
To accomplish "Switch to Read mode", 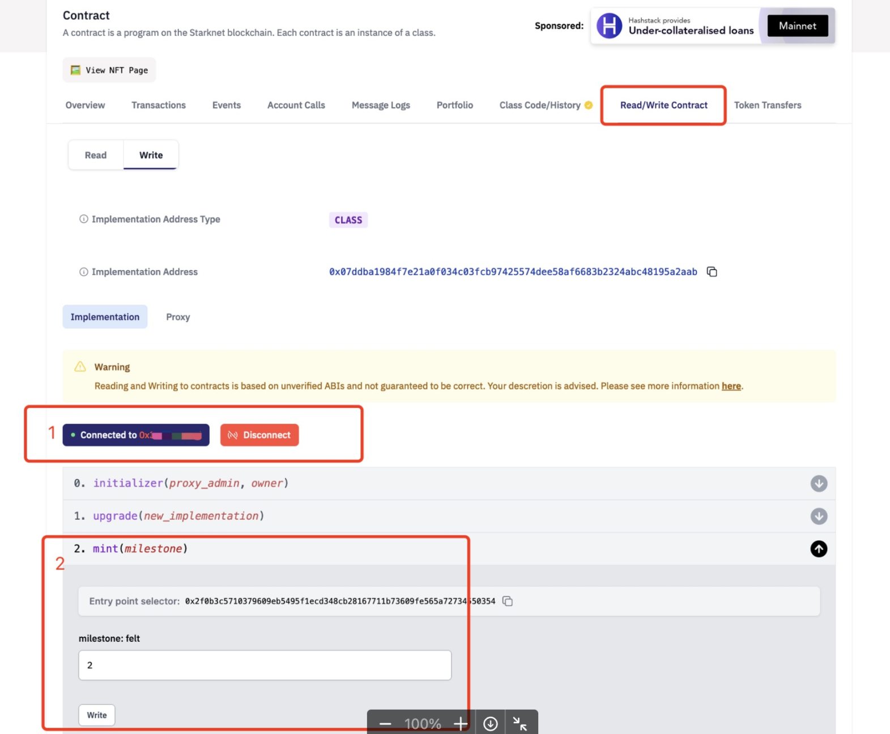I will tap(96, 155).
